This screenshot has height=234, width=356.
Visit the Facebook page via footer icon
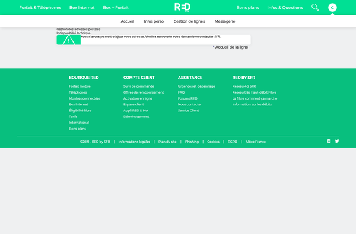(329, 141)
